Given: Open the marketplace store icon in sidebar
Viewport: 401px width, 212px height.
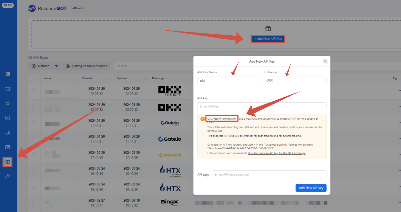Looking at the screenshot, I should [x=8, y=89].
